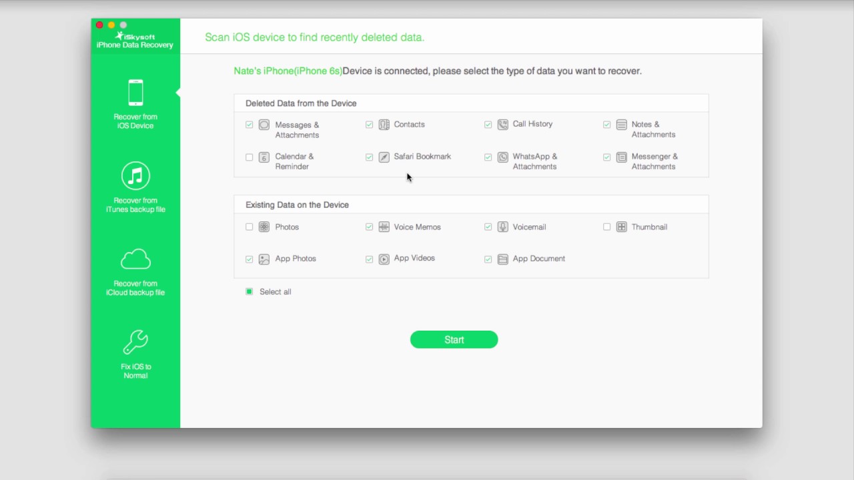
Task: Click the Voice Memos waveform icon
Action: [384, 227]
